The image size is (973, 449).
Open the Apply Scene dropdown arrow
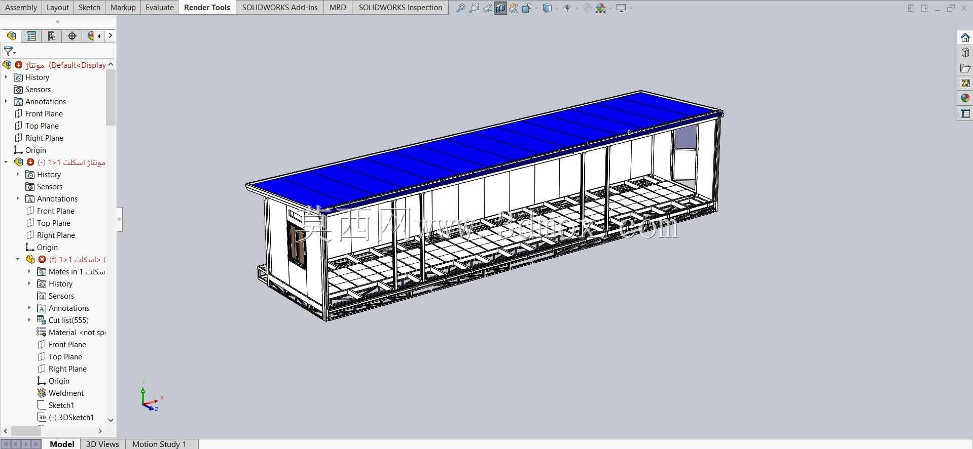610,8
